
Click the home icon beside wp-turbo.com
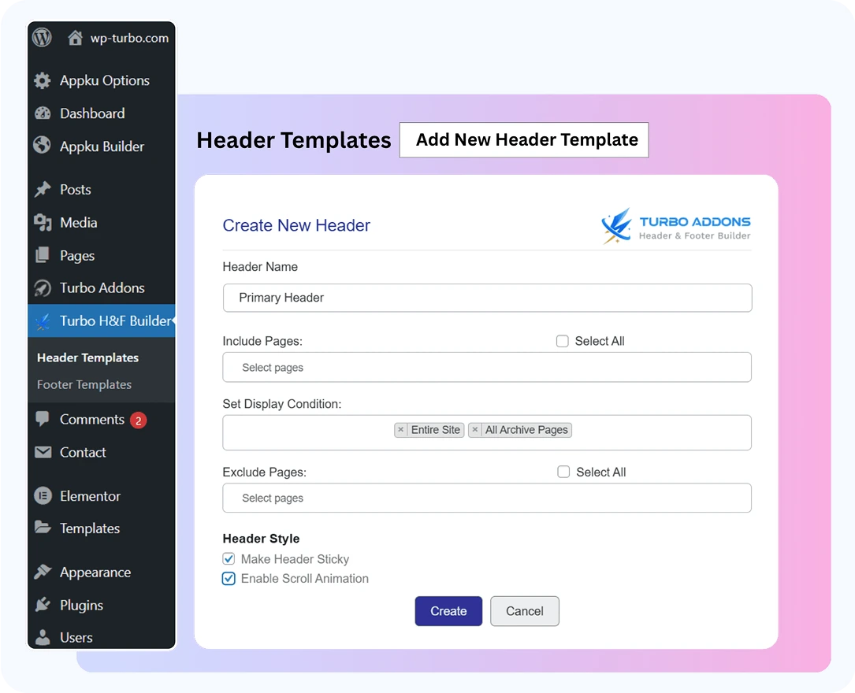pos(76,38)
